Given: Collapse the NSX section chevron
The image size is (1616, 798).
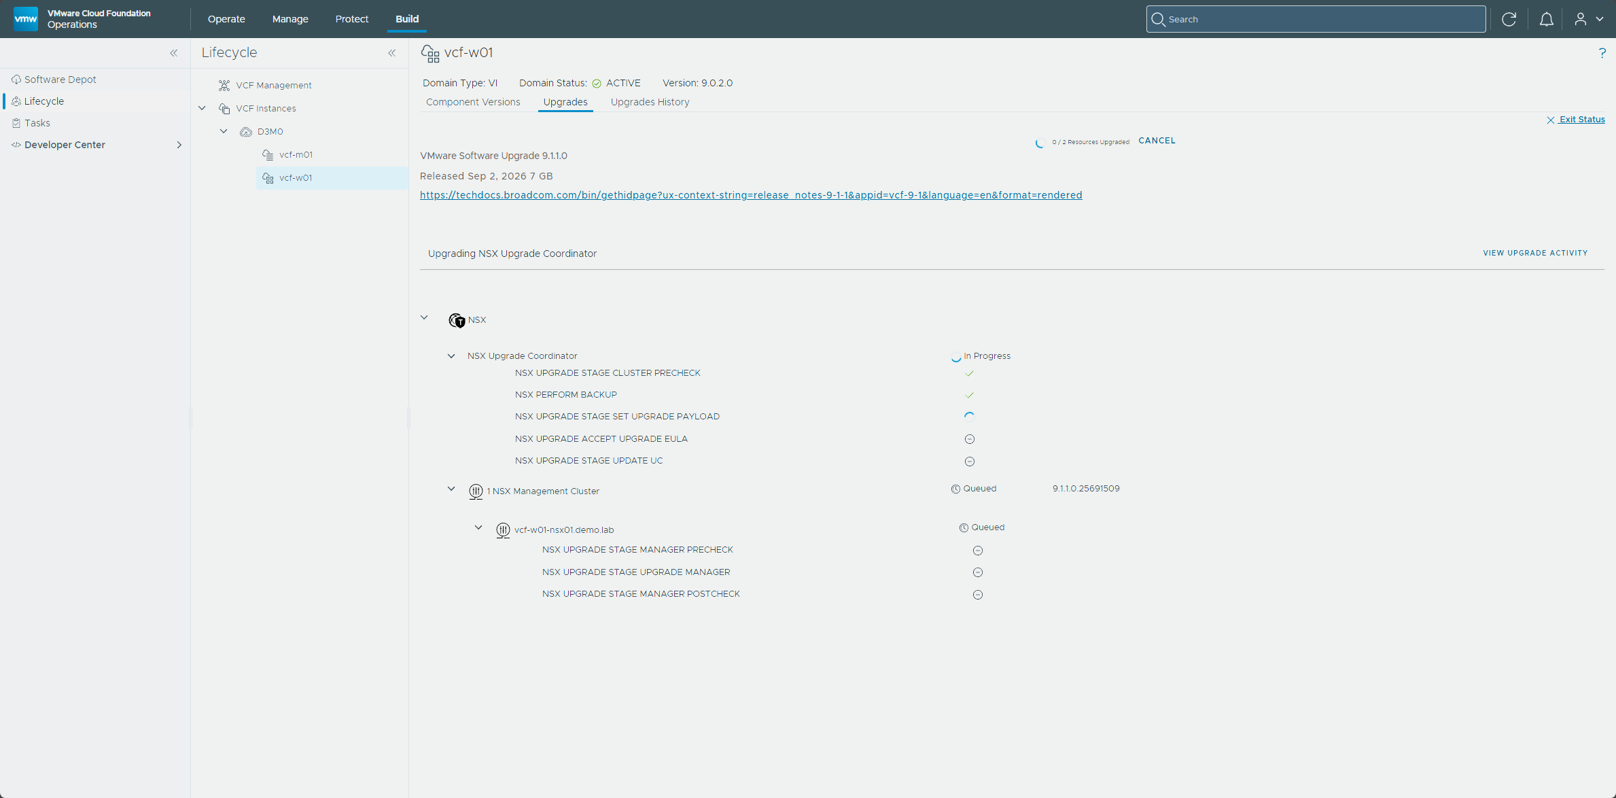Looking at the screenshot, I should tap(424, 317).
